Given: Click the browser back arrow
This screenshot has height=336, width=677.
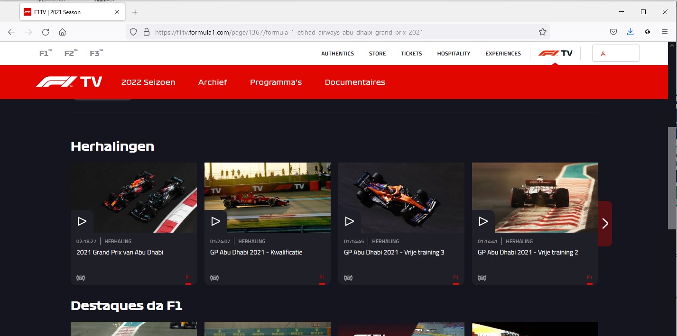Looking at the screenshot, I should coord(11,32).
